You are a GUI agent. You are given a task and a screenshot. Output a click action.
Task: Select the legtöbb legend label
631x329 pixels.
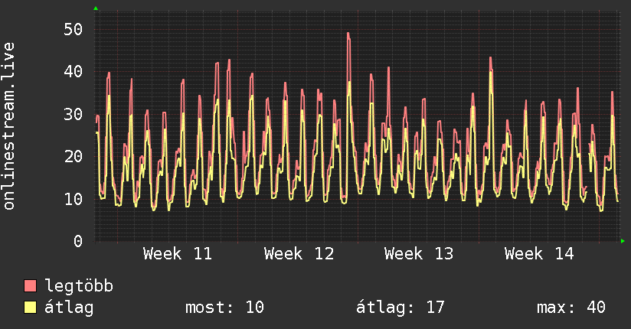click(79, 286)
